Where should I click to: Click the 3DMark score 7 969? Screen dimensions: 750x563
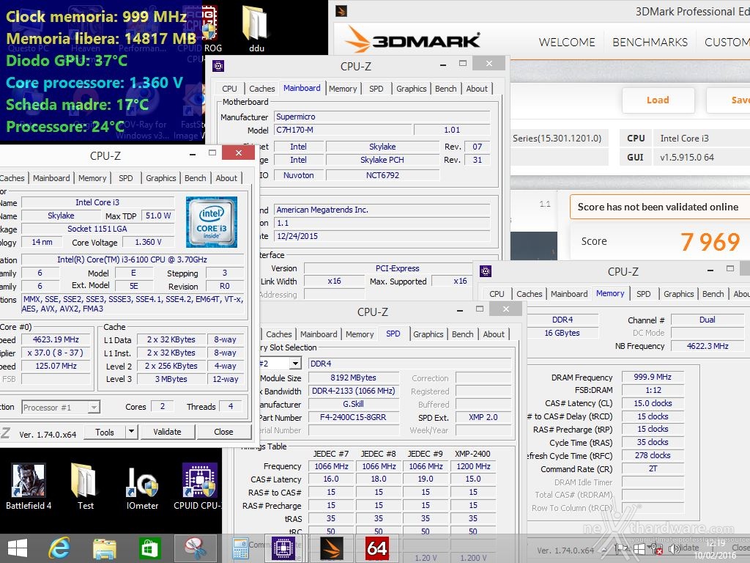coord(710,242)
